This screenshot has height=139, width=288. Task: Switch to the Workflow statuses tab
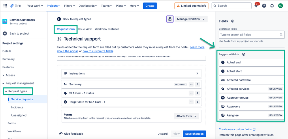click(107, 29)
